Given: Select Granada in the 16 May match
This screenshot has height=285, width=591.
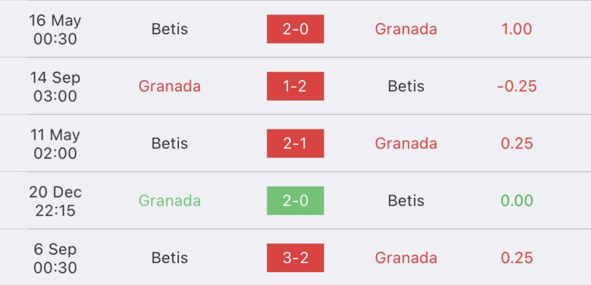Looking at the screenshot, I should point(406,29).
